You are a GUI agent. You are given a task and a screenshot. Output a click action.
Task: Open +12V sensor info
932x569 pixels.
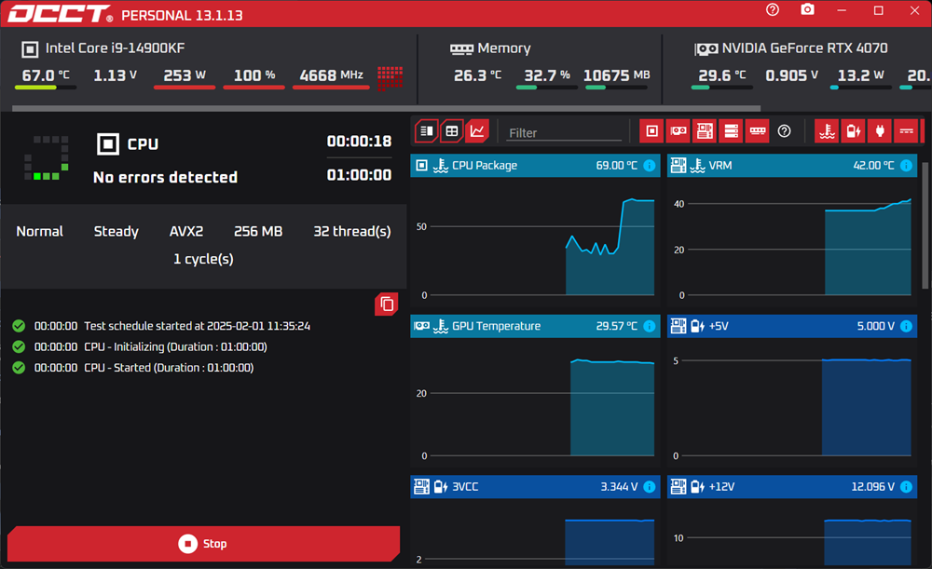pos(906,487)
